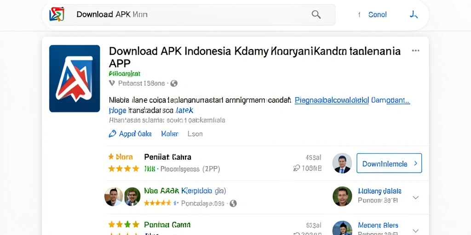Click the avatar next to "Hakeng galala"
The image size is (471, 235).
(342, 196)
